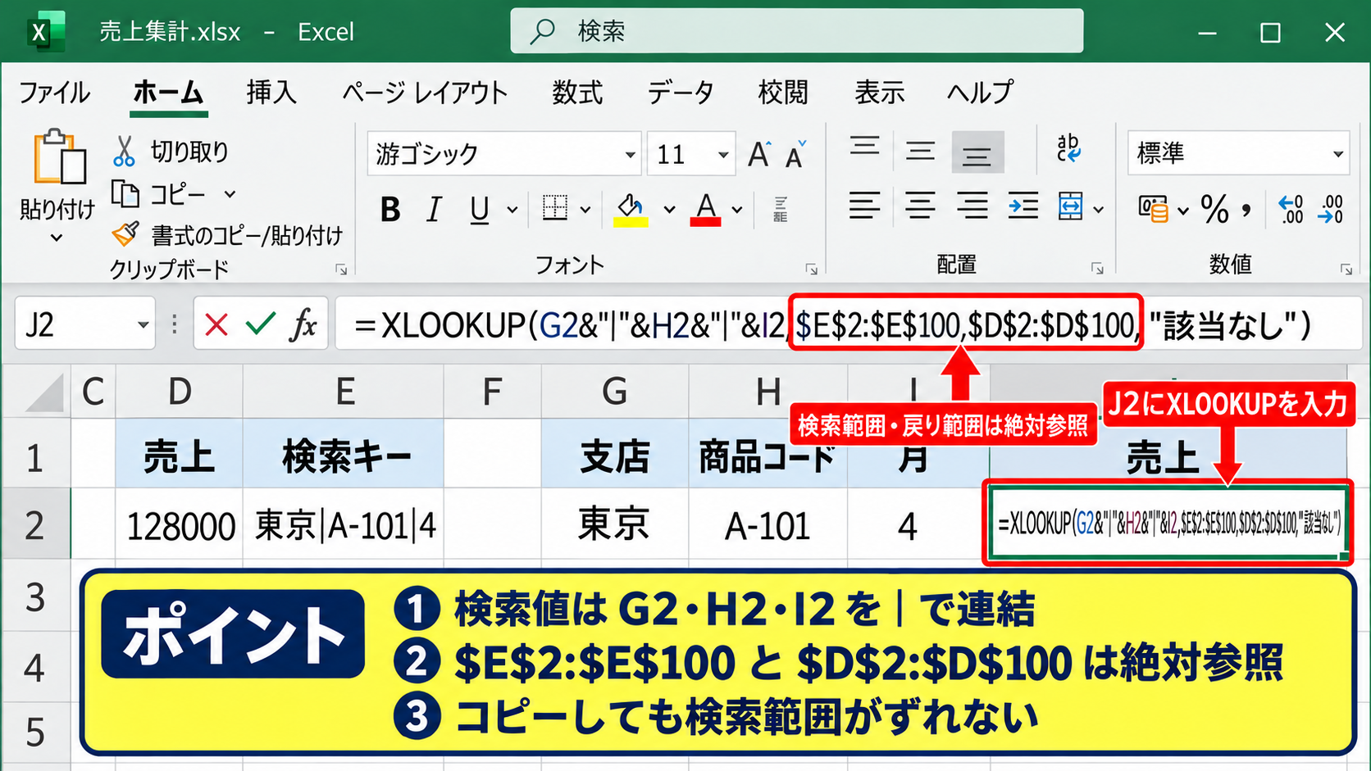Cancel formula entry with red X
Screen dimensions: 1371x771
(216, 325)
